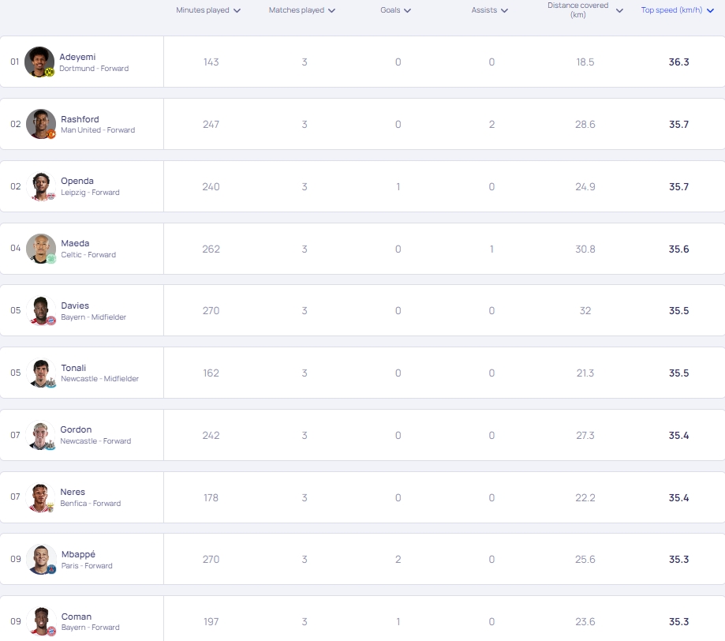Sort table by Assists column

pos(489,10)
